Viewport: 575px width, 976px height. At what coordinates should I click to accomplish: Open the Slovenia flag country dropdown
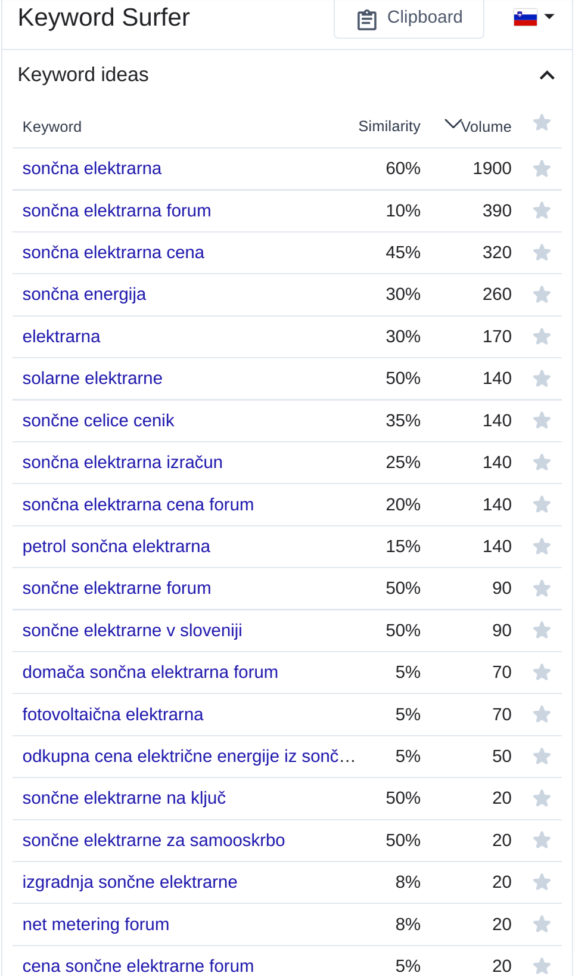(534, 17)
